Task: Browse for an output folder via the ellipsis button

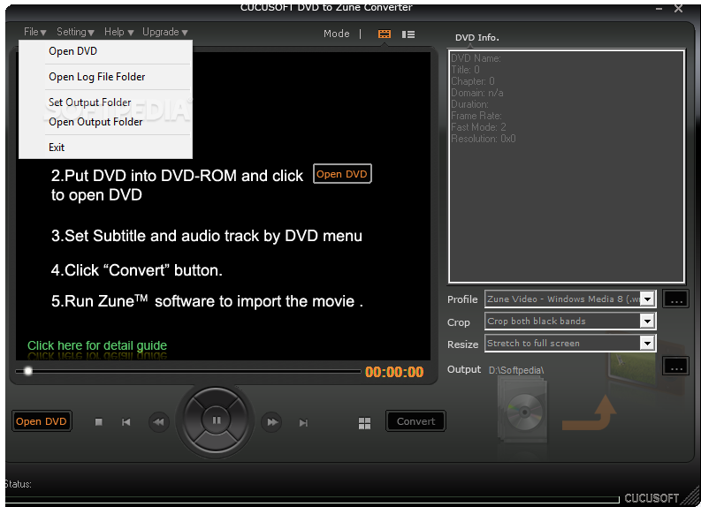Action: tap(676, 367)
